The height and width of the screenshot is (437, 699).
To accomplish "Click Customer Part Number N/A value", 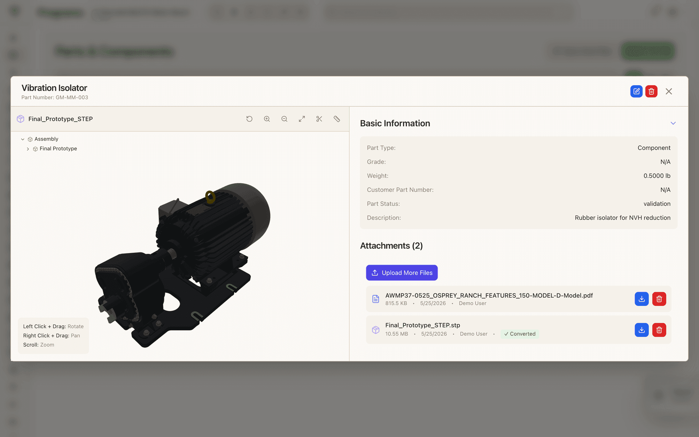I will [x=665, y=190].
